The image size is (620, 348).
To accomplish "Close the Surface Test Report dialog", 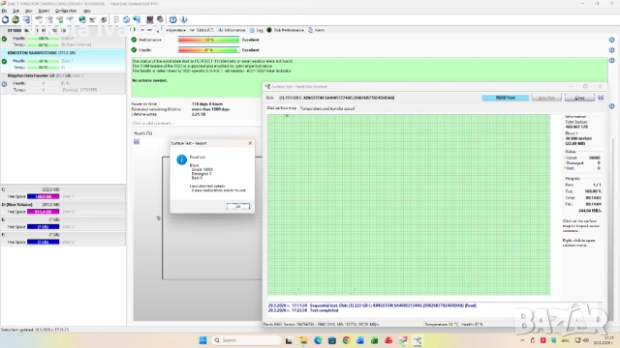I will [x=250, y=143].
